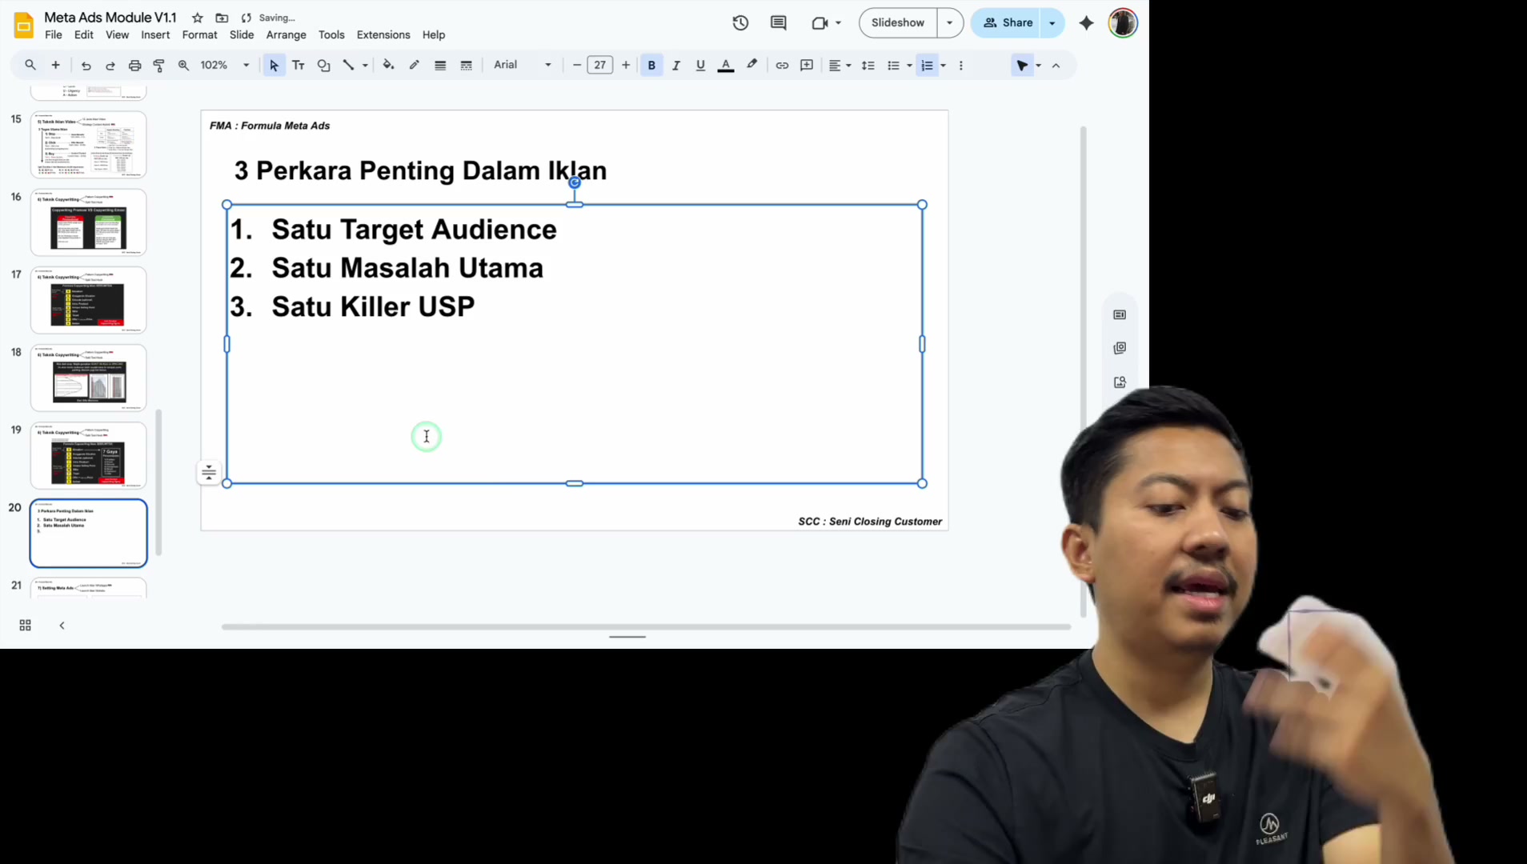
Task: Select the line tool
Action: pos(348,66)
